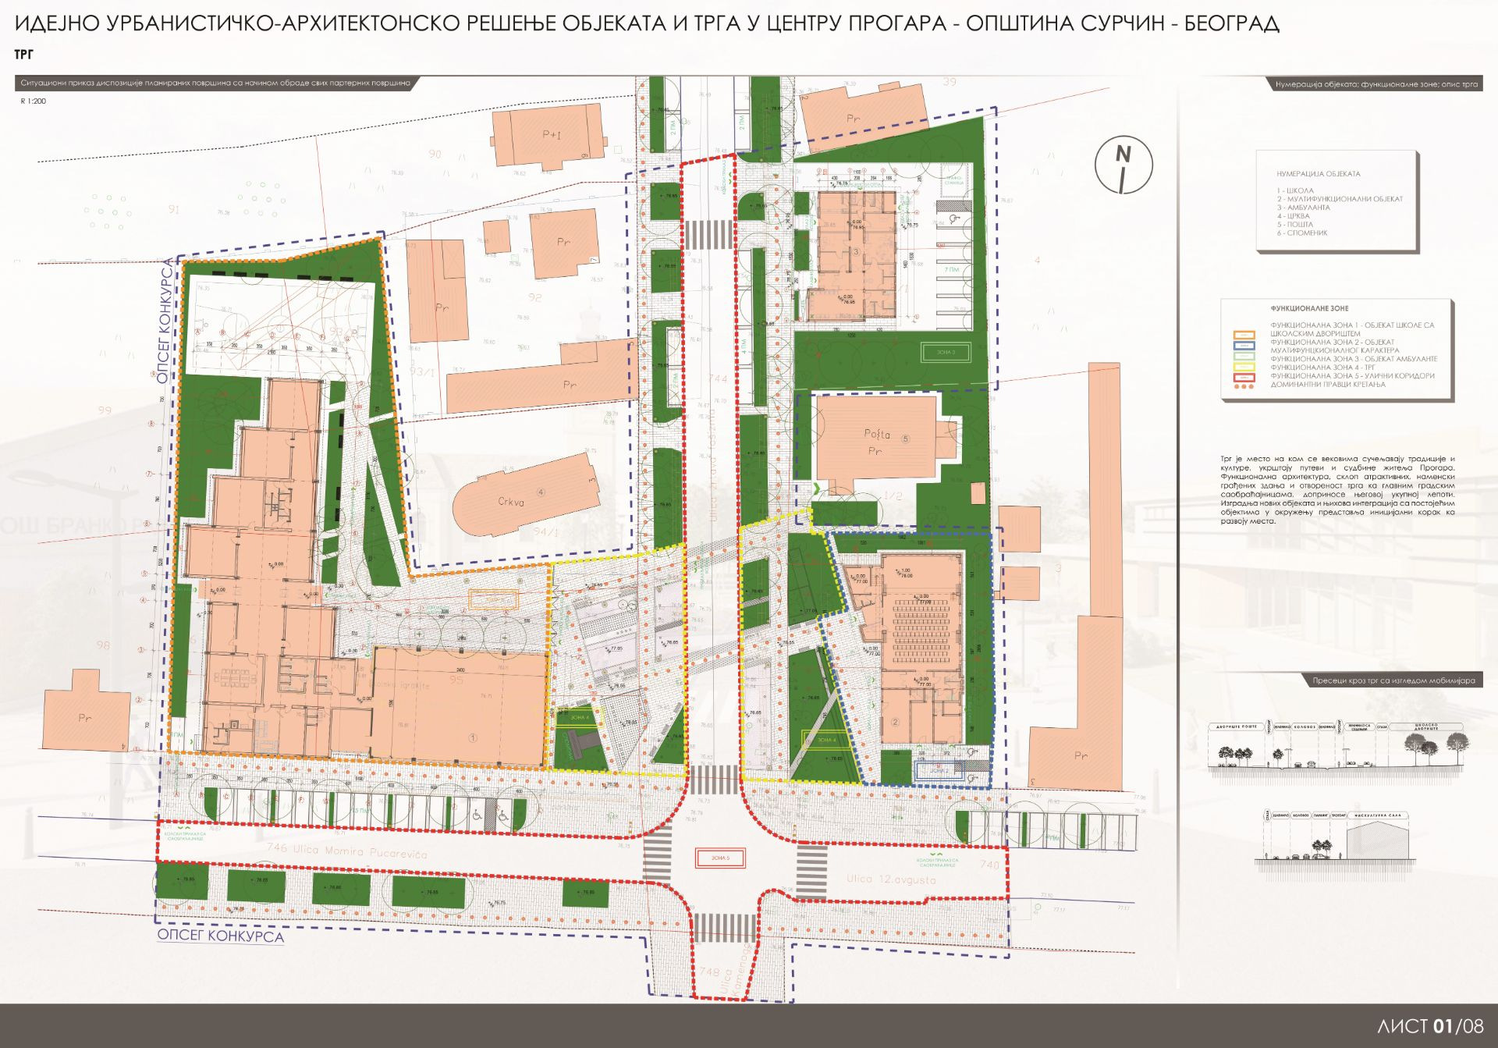Click the R 1:200 scale label
Viewport: 1498px width, 1048px height.
click(33, 101)
